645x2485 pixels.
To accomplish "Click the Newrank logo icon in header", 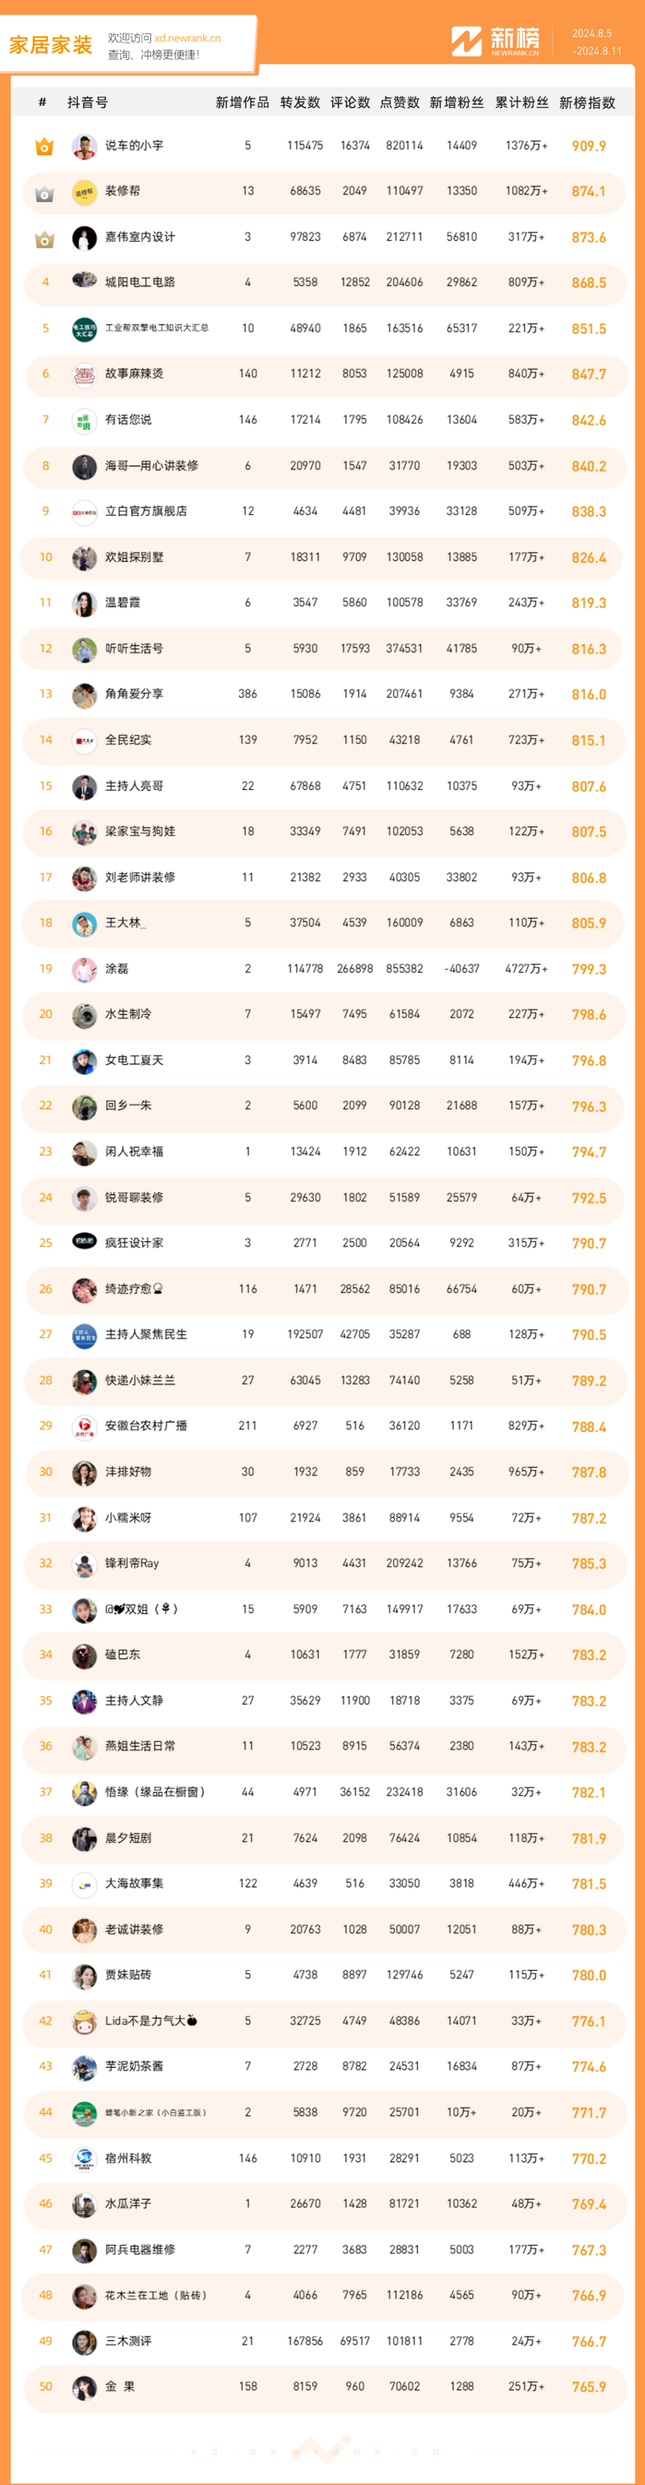I will 466,41.
